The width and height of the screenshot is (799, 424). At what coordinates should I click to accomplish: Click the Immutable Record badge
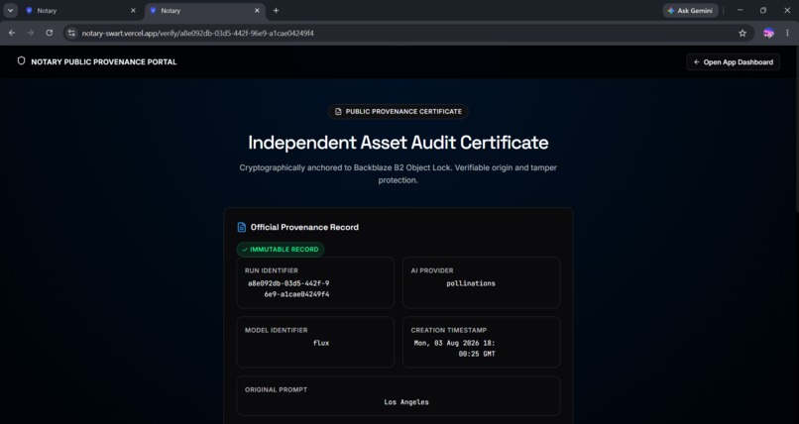(281, 250)
